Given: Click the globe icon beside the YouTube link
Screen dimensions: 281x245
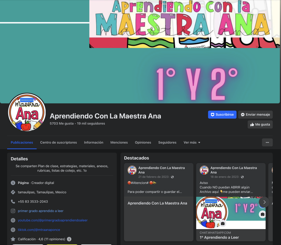Looking at the screenshot, I should (13, 220).
